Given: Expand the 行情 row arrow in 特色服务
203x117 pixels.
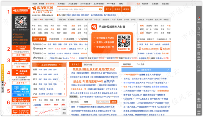Looking at the screenshot, I should [65, 70].
